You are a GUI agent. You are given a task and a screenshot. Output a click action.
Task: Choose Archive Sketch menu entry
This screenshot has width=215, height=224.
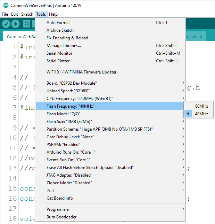110,30
